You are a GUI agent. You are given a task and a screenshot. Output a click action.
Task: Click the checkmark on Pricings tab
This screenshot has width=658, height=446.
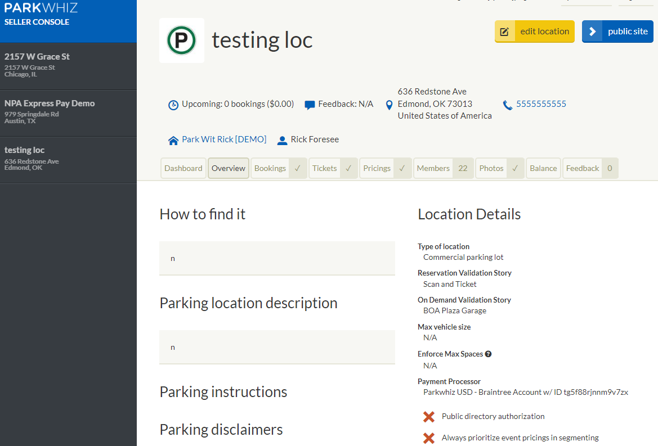point(402,168)
